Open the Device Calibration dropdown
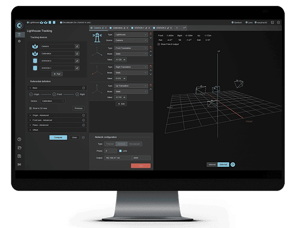 point(53,101)
